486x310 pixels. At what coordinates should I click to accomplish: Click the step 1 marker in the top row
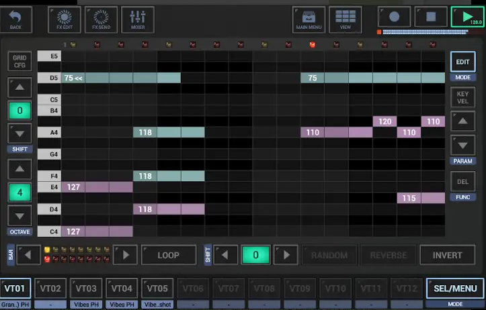pyautogui.click(x=73, y=44)
